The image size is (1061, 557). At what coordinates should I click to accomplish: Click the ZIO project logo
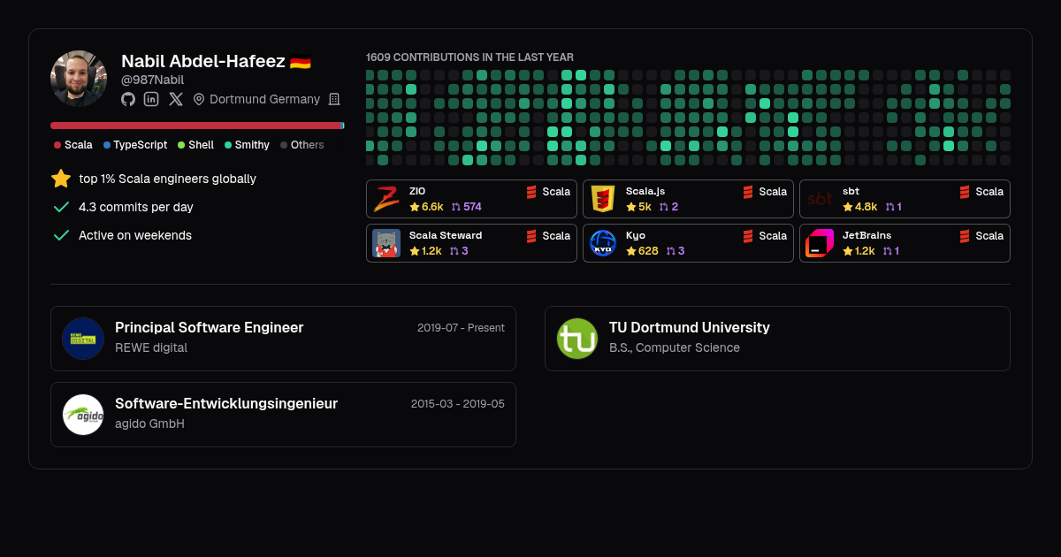[x=386, y=199]
